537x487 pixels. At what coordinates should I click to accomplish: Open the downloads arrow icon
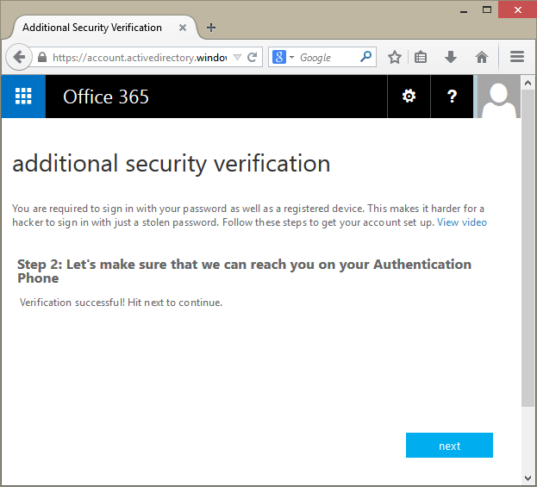450,58
